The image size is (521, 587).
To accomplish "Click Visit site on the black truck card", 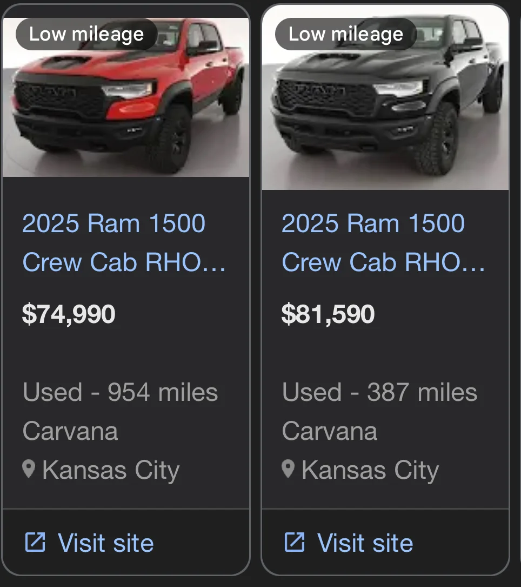I will pos(349,543).
